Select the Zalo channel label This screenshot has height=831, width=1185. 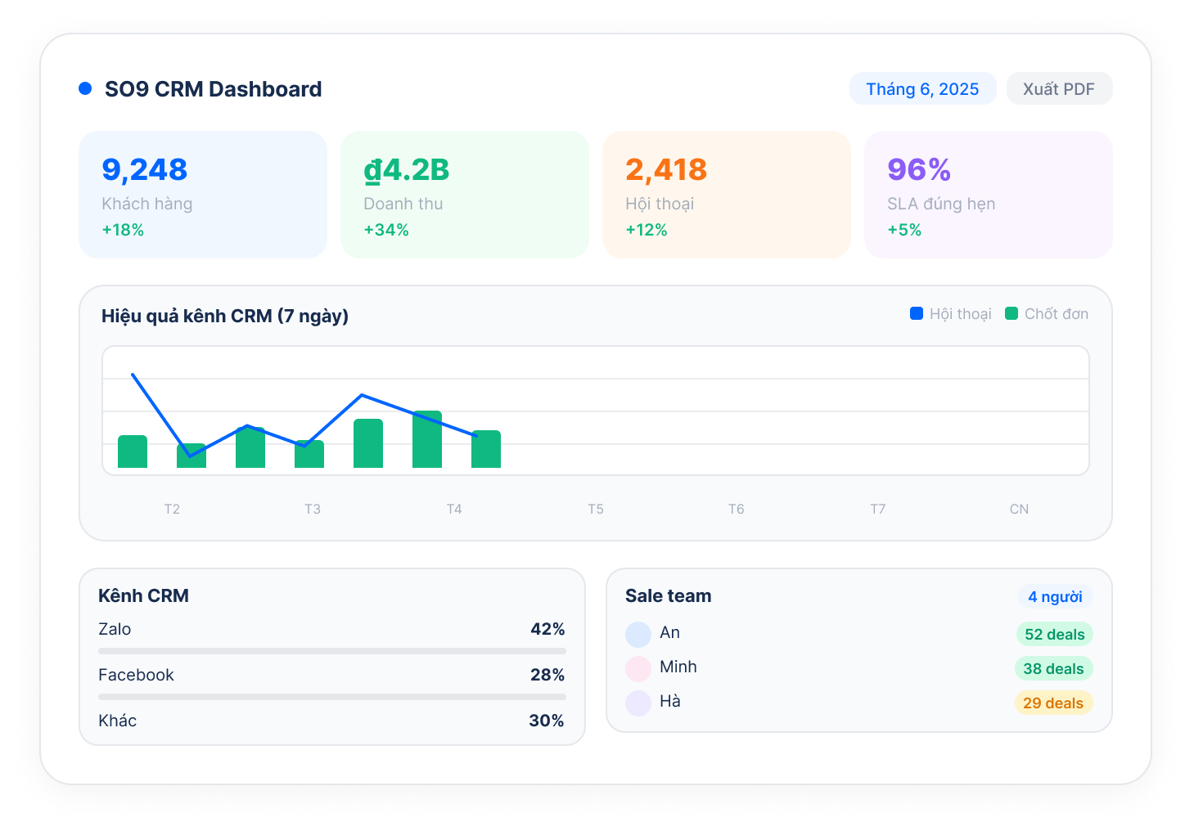click(115, 629)
